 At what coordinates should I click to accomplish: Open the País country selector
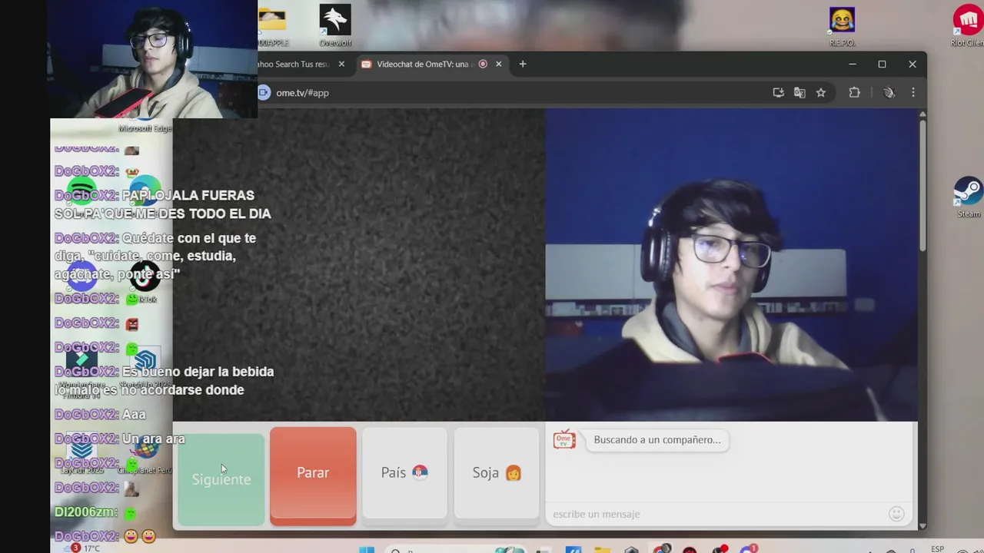click(x=404, y=473)
